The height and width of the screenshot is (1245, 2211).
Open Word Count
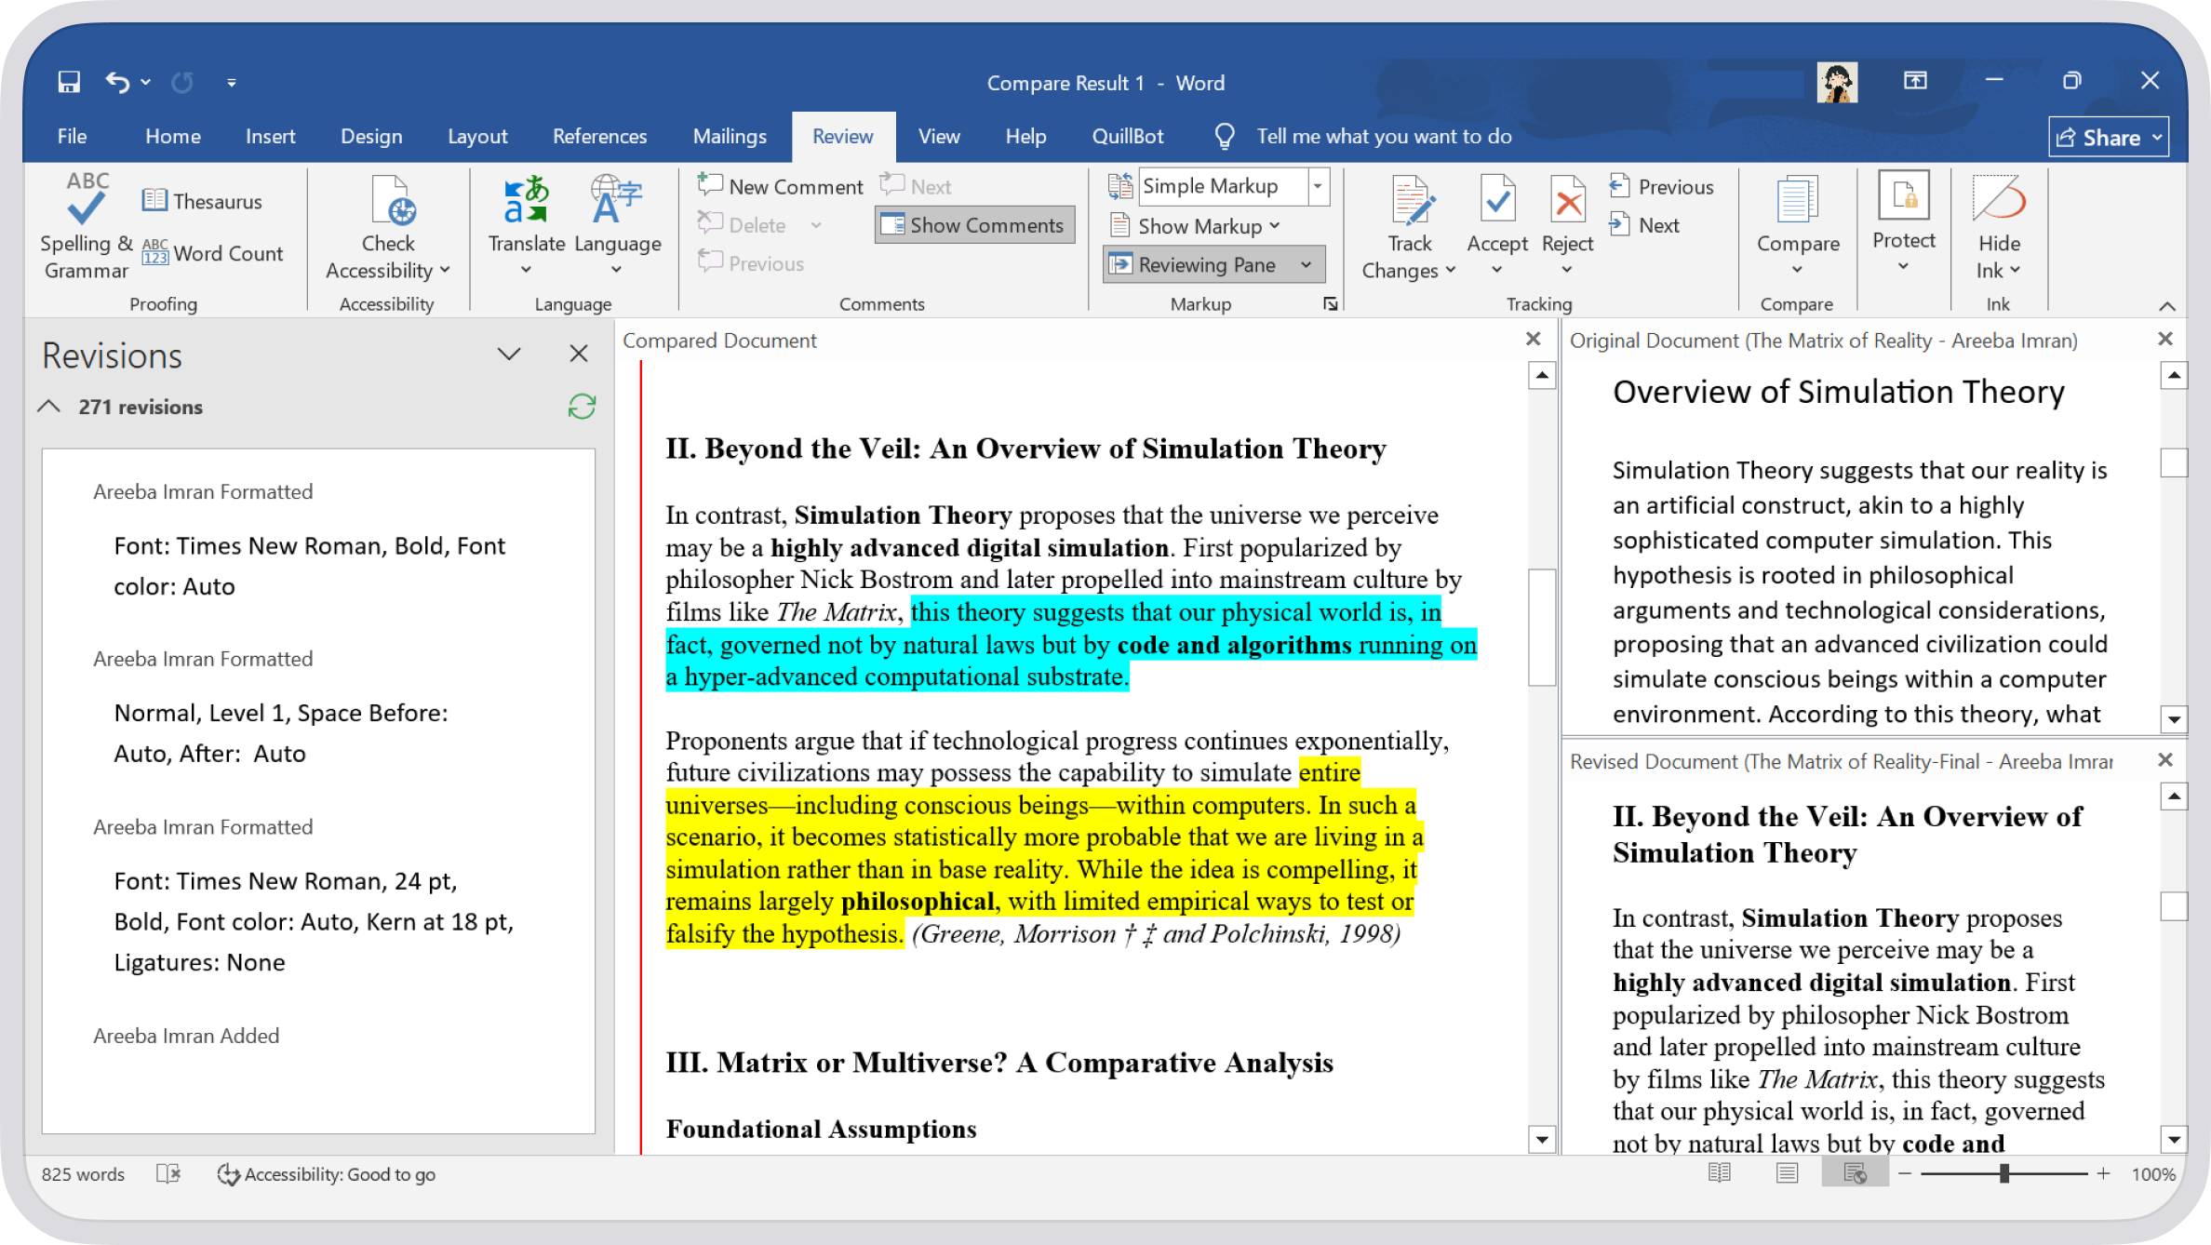(x=212, y=253)
